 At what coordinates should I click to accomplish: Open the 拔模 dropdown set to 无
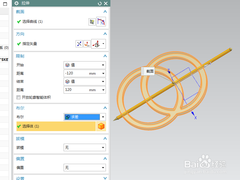coord(85,148)
